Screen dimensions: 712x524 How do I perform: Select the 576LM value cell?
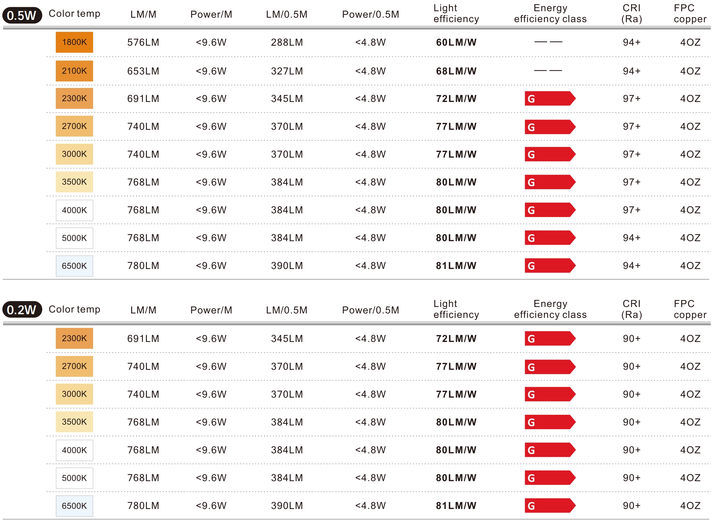pyautogui.click(x=143, y=42)
